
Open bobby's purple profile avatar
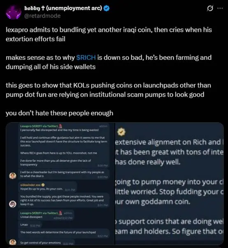click(14, 12)
